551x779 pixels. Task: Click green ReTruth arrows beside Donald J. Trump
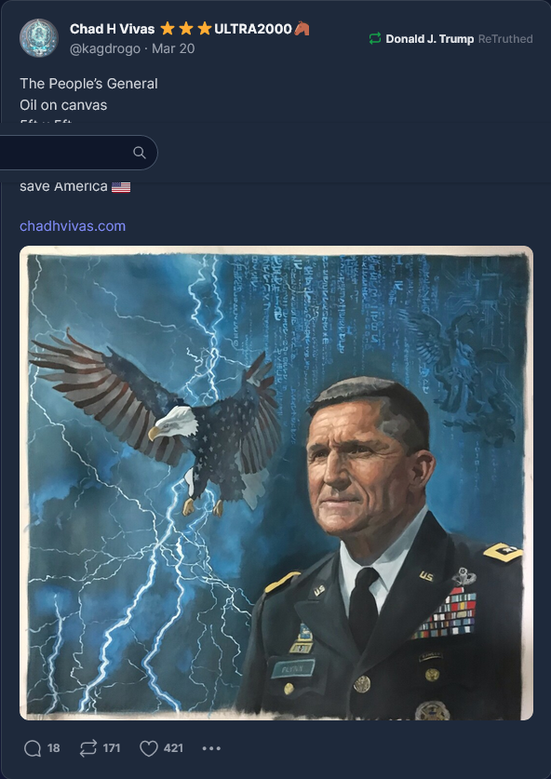pos(375,39)
